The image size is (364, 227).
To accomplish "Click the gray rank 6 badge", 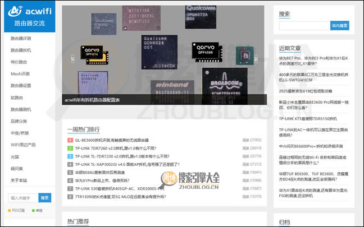I will pyautogui.click(x=70, y=180).
